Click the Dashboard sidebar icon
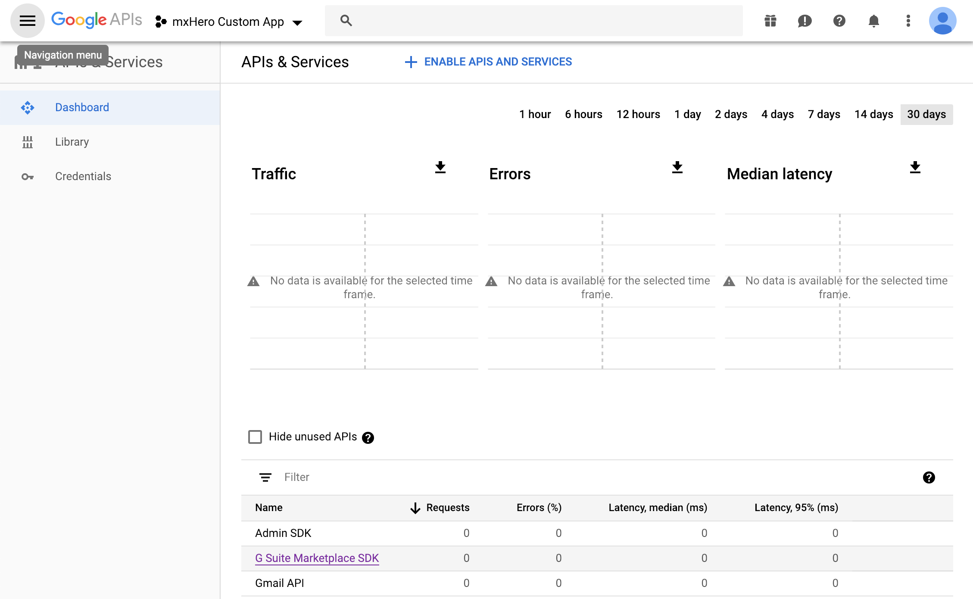The height and width of the screenshot is (599, 973). tap(28, 107)
